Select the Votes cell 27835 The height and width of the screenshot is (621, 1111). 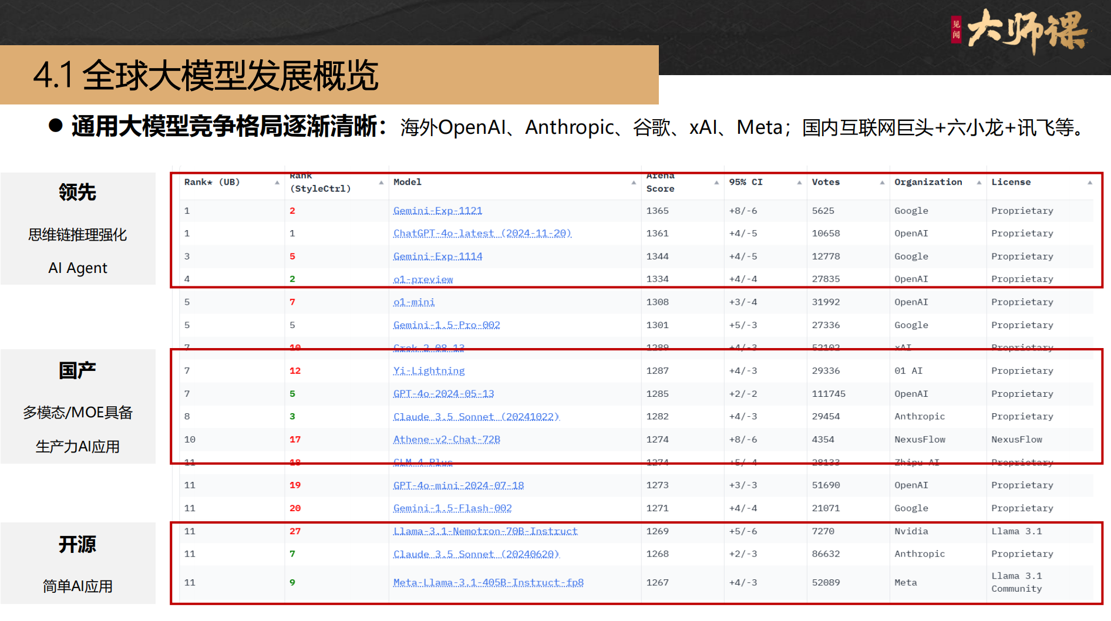826,279
